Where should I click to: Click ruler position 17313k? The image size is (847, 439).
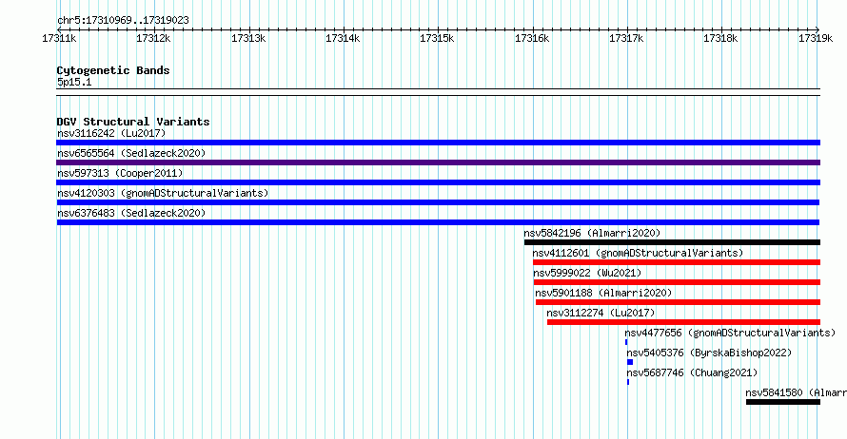coord(248,38)
